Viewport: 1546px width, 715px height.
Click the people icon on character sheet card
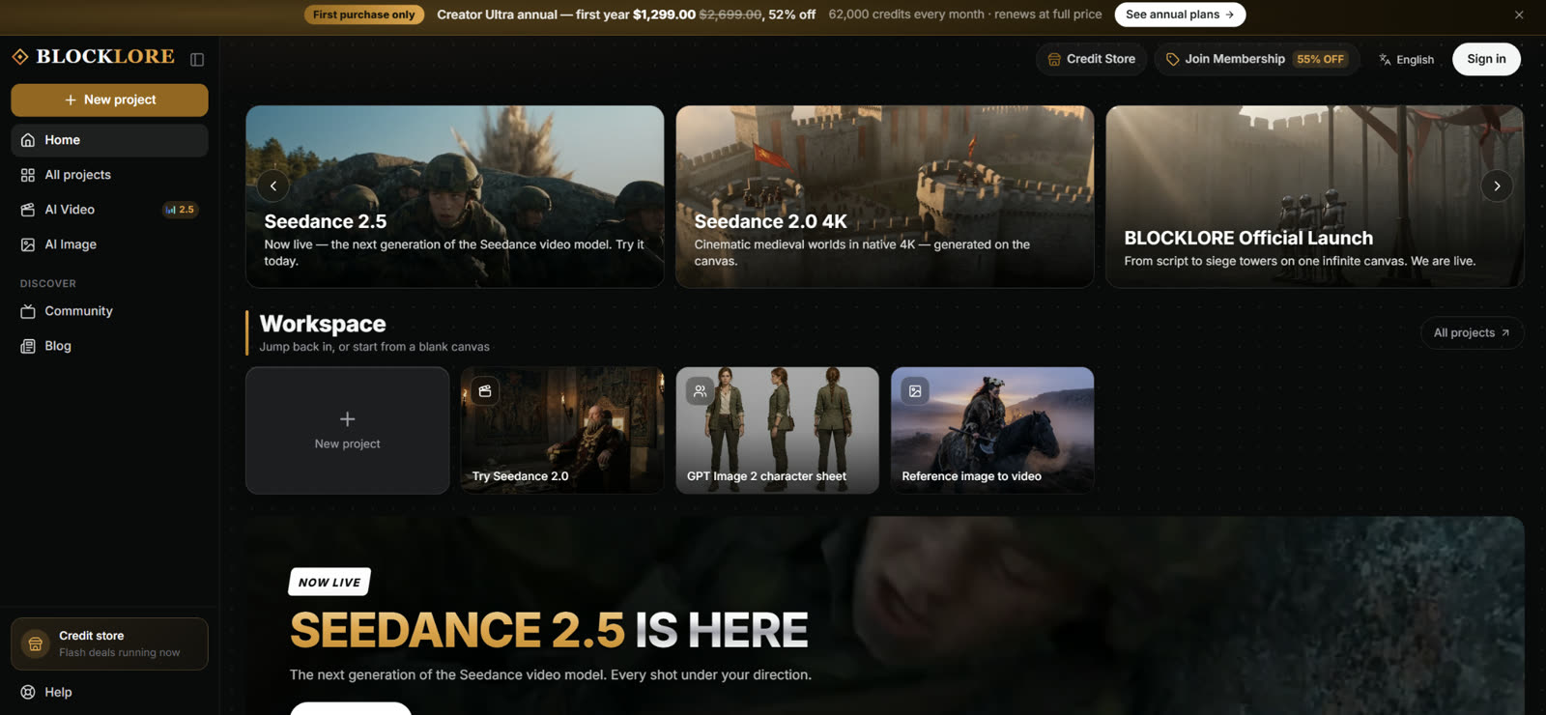701,391
